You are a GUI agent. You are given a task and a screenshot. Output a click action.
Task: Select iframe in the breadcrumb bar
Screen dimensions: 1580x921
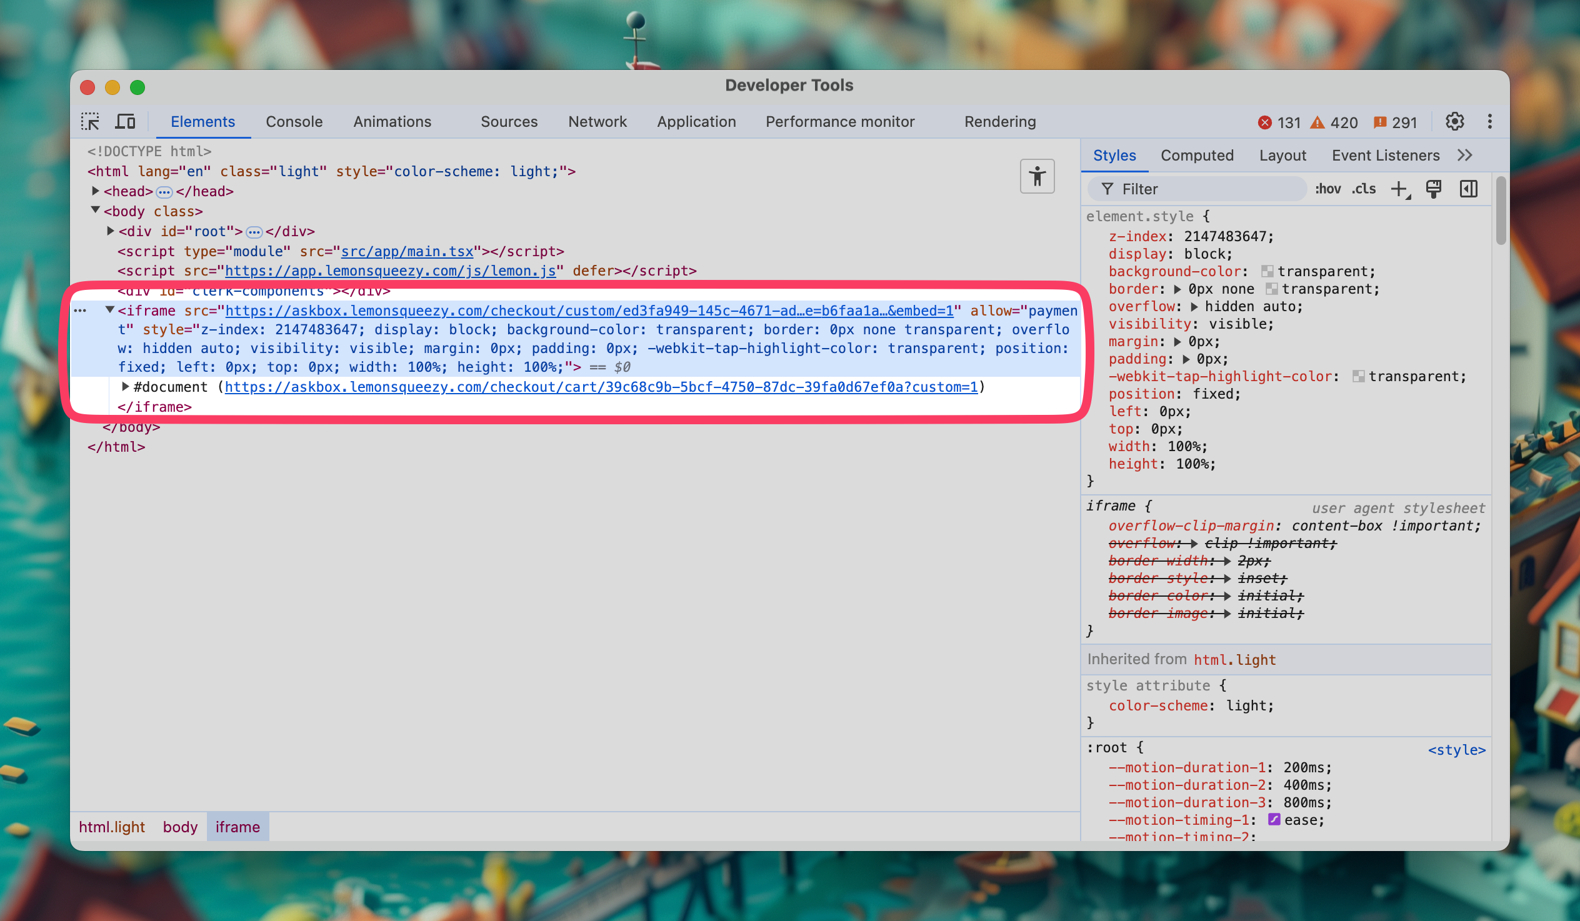coord(237,827)
